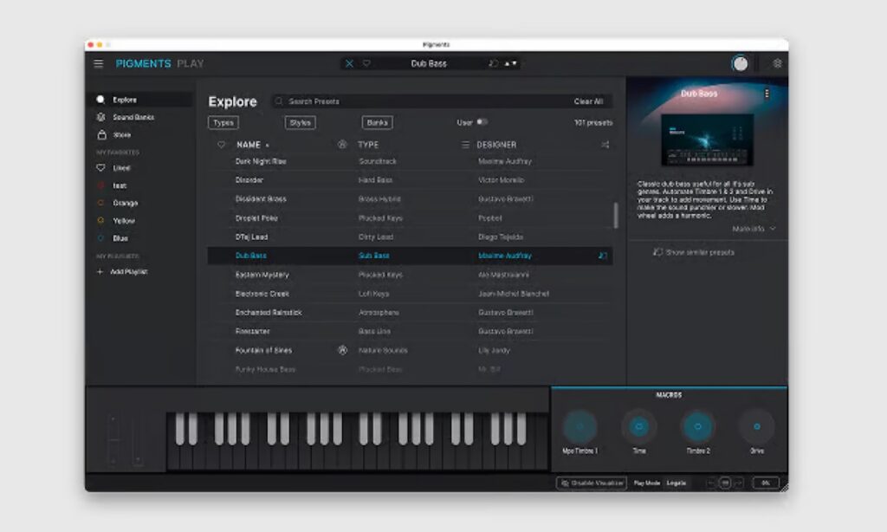Screen dimensions: 887x532
Task: Select the previous preset with the up arrow
Action: [507, 63]
